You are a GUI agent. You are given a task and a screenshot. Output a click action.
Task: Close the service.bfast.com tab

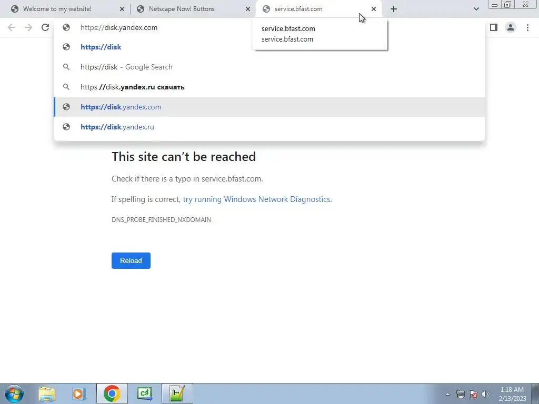pos(374,9)
